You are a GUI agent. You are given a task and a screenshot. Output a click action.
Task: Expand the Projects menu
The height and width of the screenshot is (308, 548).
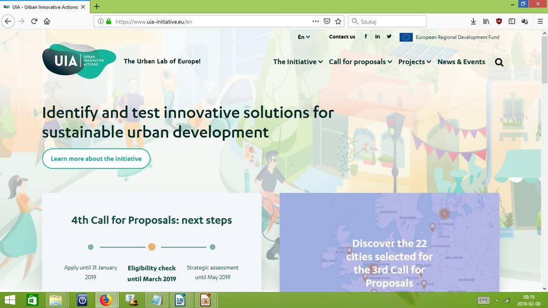(415, 62)
